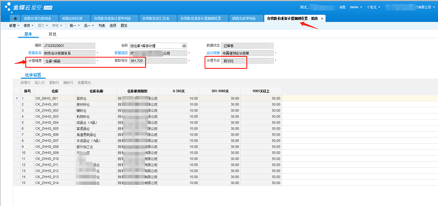Open the 计提方式 dropdown

point(247,61)
